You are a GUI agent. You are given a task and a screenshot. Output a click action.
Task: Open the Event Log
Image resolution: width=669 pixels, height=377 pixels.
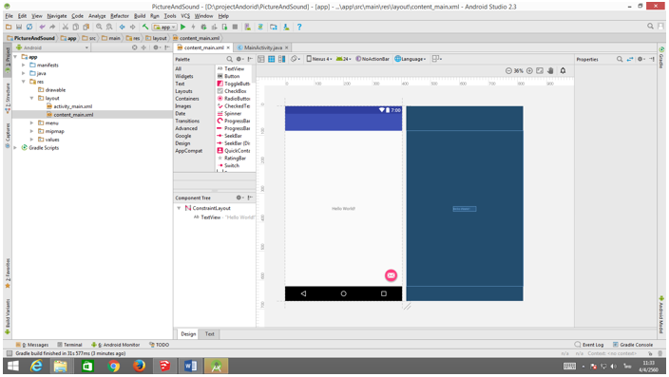coord(589,345)
